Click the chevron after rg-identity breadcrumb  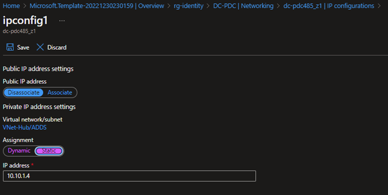point(208,6)
